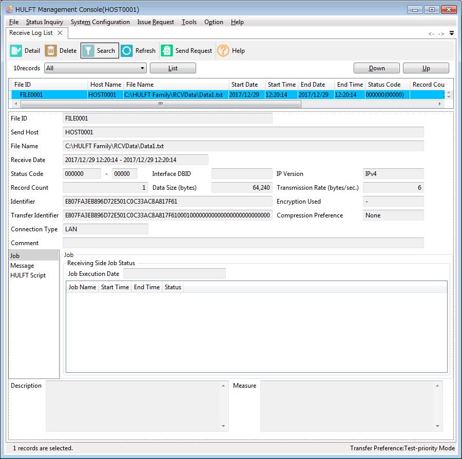Viewport: 462px width, 459px height.
Task: Sort by the Start Date column header
Action: click(247, 85)
